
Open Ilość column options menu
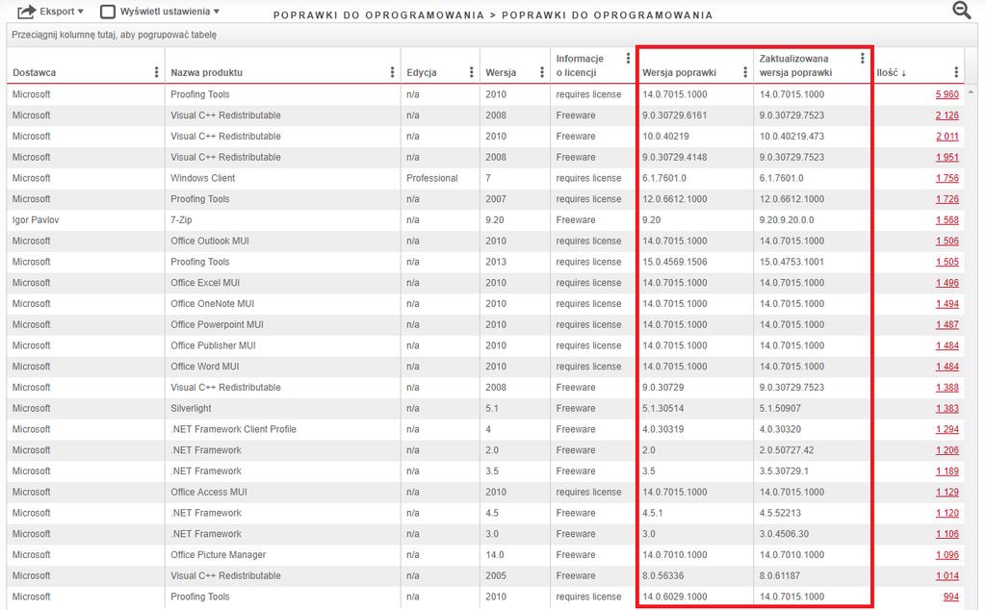coord(956,72)
